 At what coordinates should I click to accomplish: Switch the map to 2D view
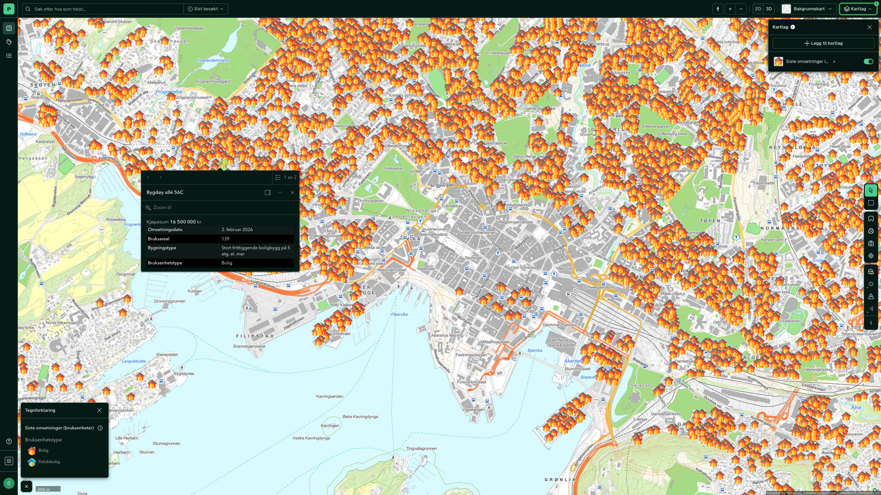click(x=758, y=9)
